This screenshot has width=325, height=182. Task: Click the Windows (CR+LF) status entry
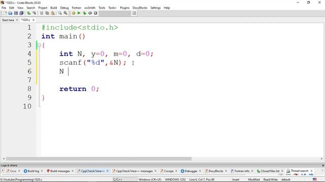pos(150,180)
